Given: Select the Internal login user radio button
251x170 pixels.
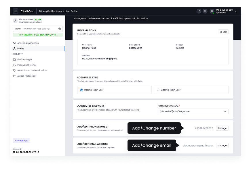Looking at the screenshot, I should pos(81,90).
